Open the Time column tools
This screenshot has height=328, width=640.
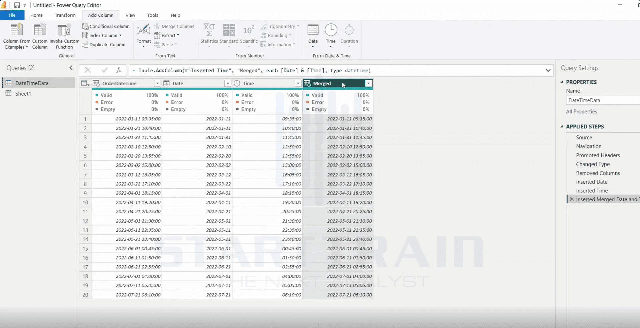tap(331, 35)
